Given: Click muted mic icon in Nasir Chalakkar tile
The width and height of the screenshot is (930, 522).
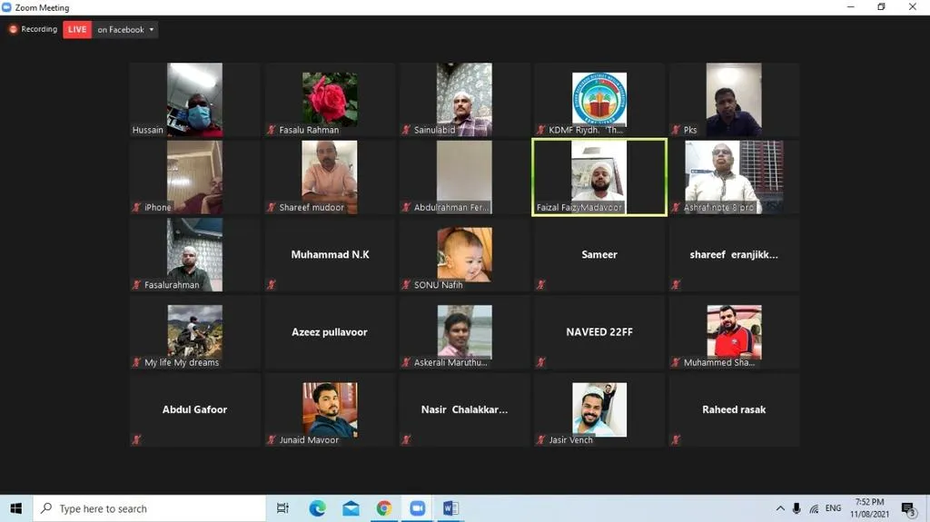Looking at the screenshot, I should [406, 439].
